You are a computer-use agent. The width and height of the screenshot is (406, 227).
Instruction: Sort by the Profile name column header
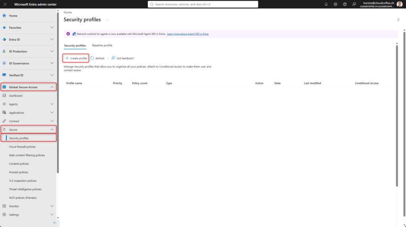pyautogui.click(x=74, y=83)
